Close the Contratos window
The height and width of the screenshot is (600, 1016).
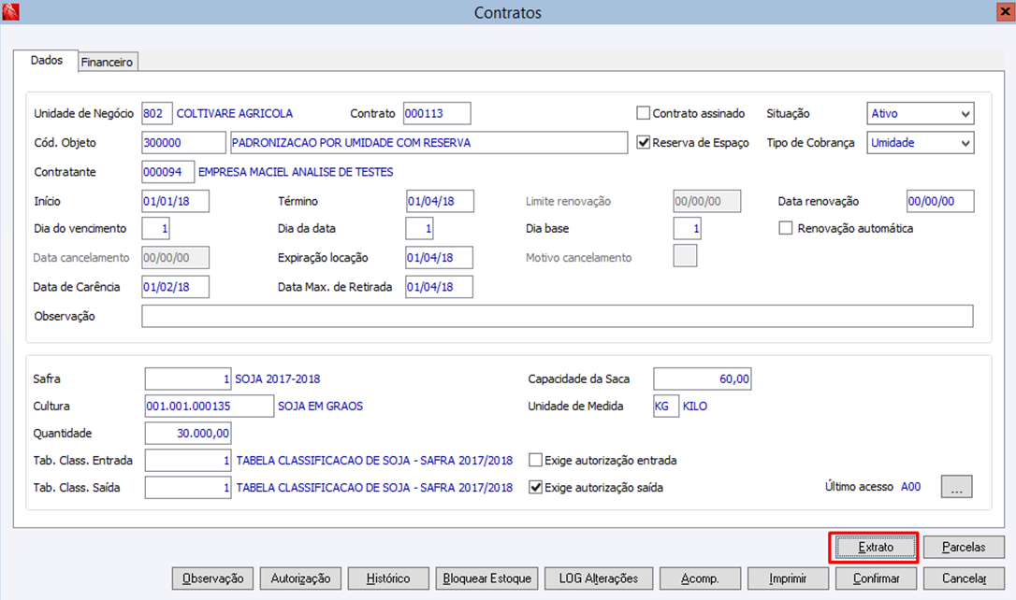pos(1005,11)
